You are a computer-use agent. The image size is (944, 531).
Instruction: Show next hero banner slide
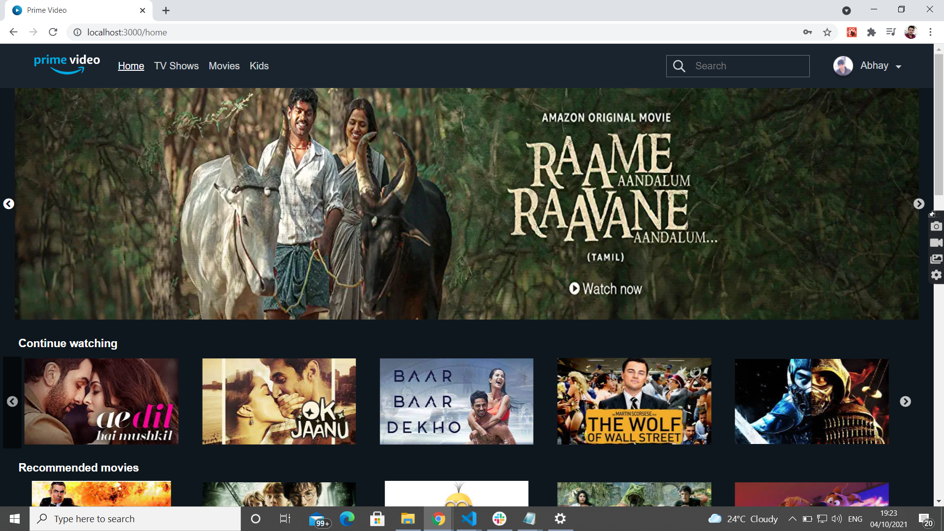(918, 204)
